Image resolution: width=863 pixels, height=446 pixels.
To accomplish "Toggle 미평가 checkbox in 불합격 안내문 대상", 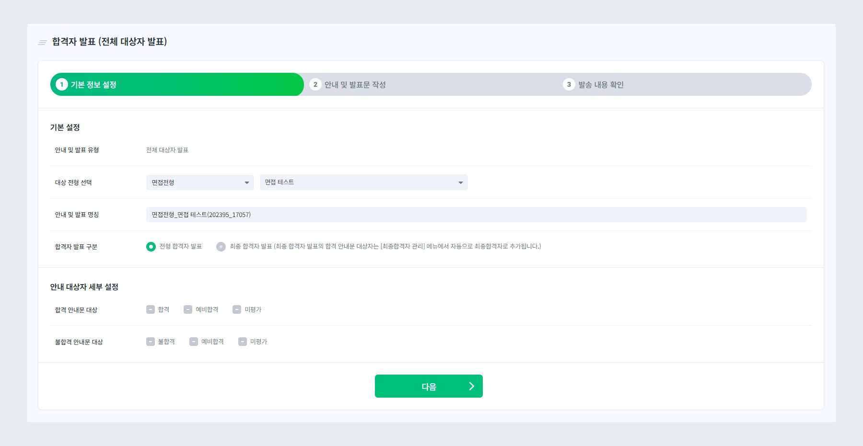I will 243,342.
